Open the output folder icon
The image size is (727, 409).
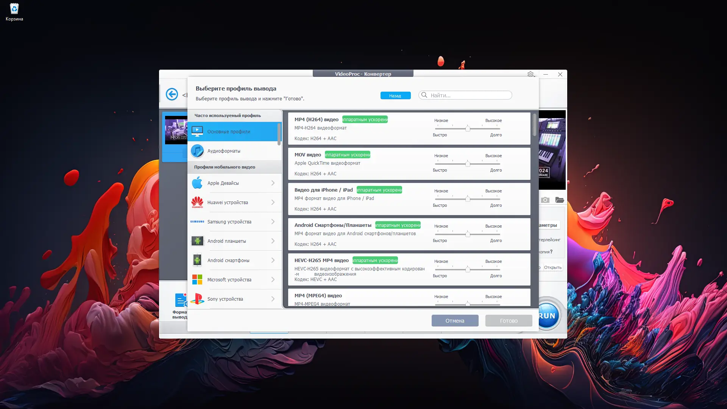pyautogui.click(x=560, y=200)
